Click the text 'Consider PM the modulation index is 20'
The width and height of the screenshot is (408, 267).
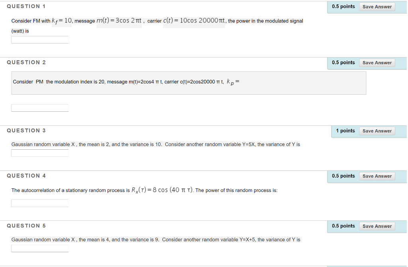pos(59,82)
